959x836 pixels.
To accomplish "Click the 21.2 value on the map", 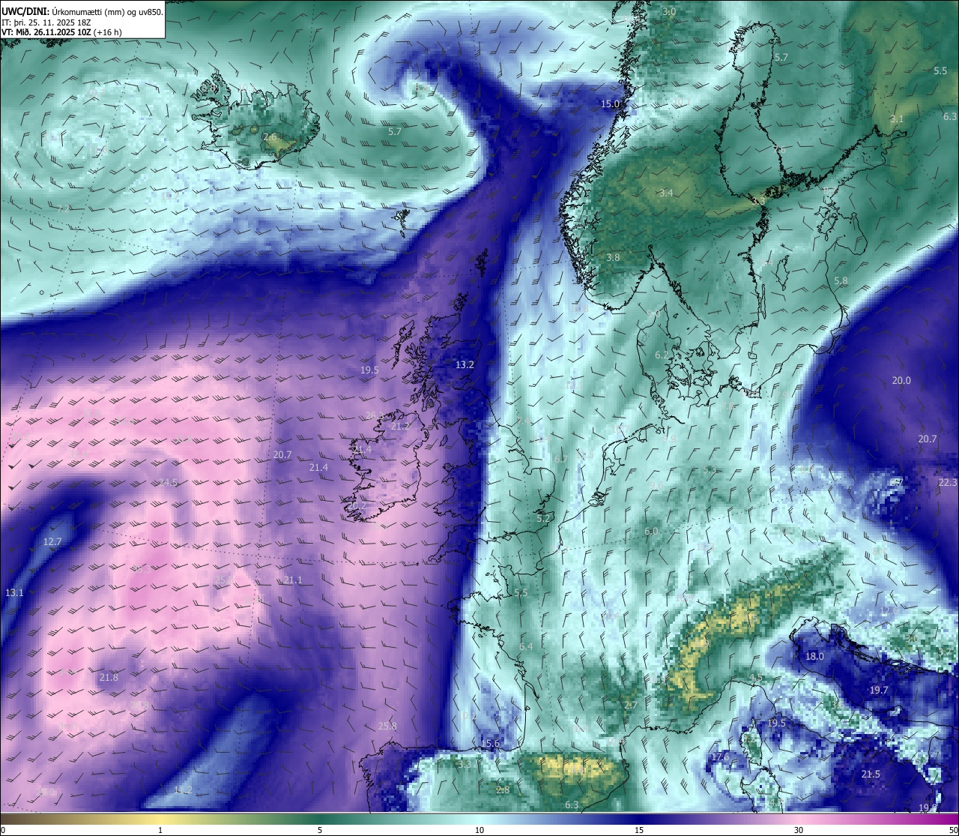I will (x=400, y=427).
